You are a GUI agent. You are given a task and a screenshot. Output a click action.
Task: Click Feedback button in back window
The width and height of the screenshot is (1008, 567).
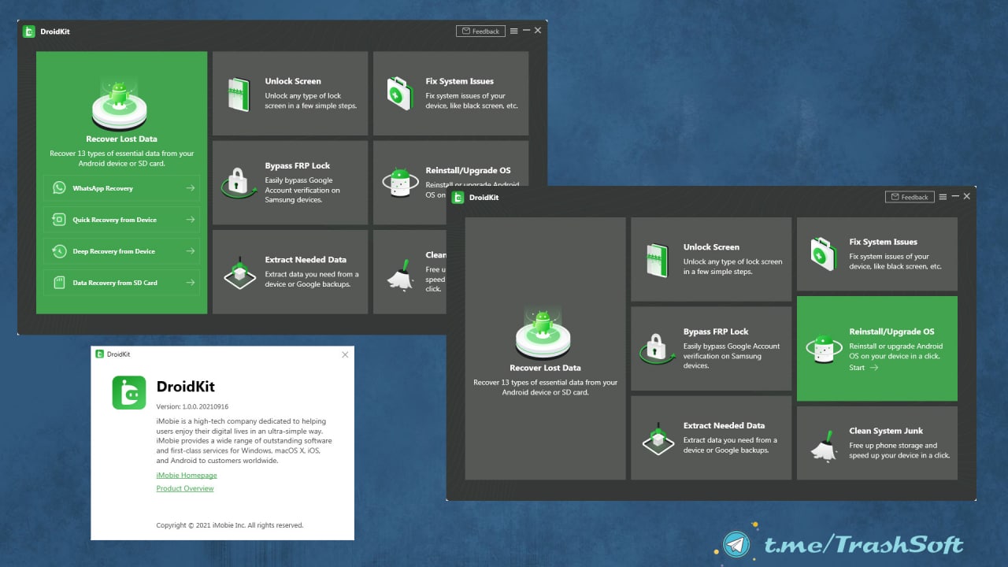(x=480, y=31)
